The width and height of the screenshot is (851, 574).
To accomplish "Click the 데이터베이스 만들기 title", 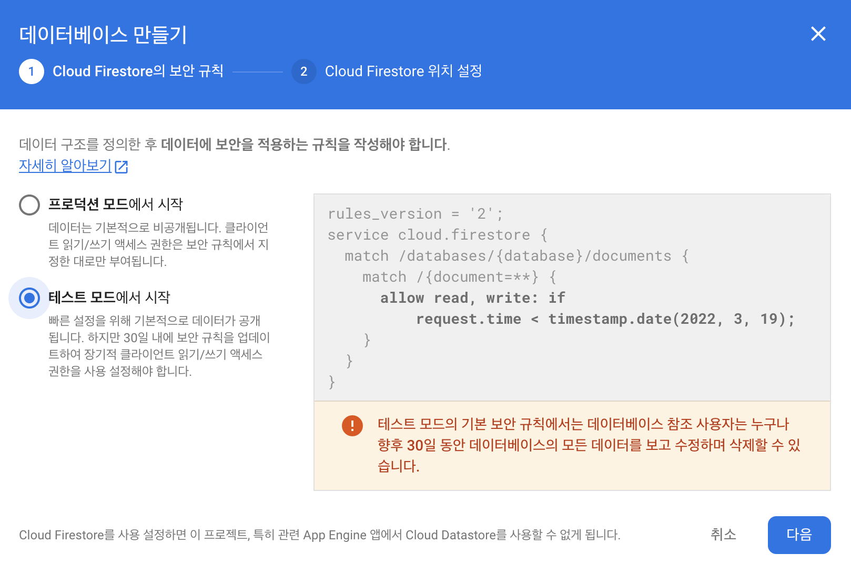I will 103,35.
